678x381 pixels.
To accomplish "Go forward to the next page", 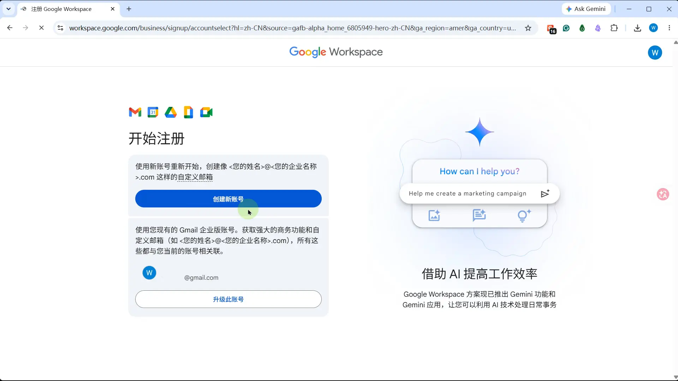I will pyautogui.click(x=25, y=28).
